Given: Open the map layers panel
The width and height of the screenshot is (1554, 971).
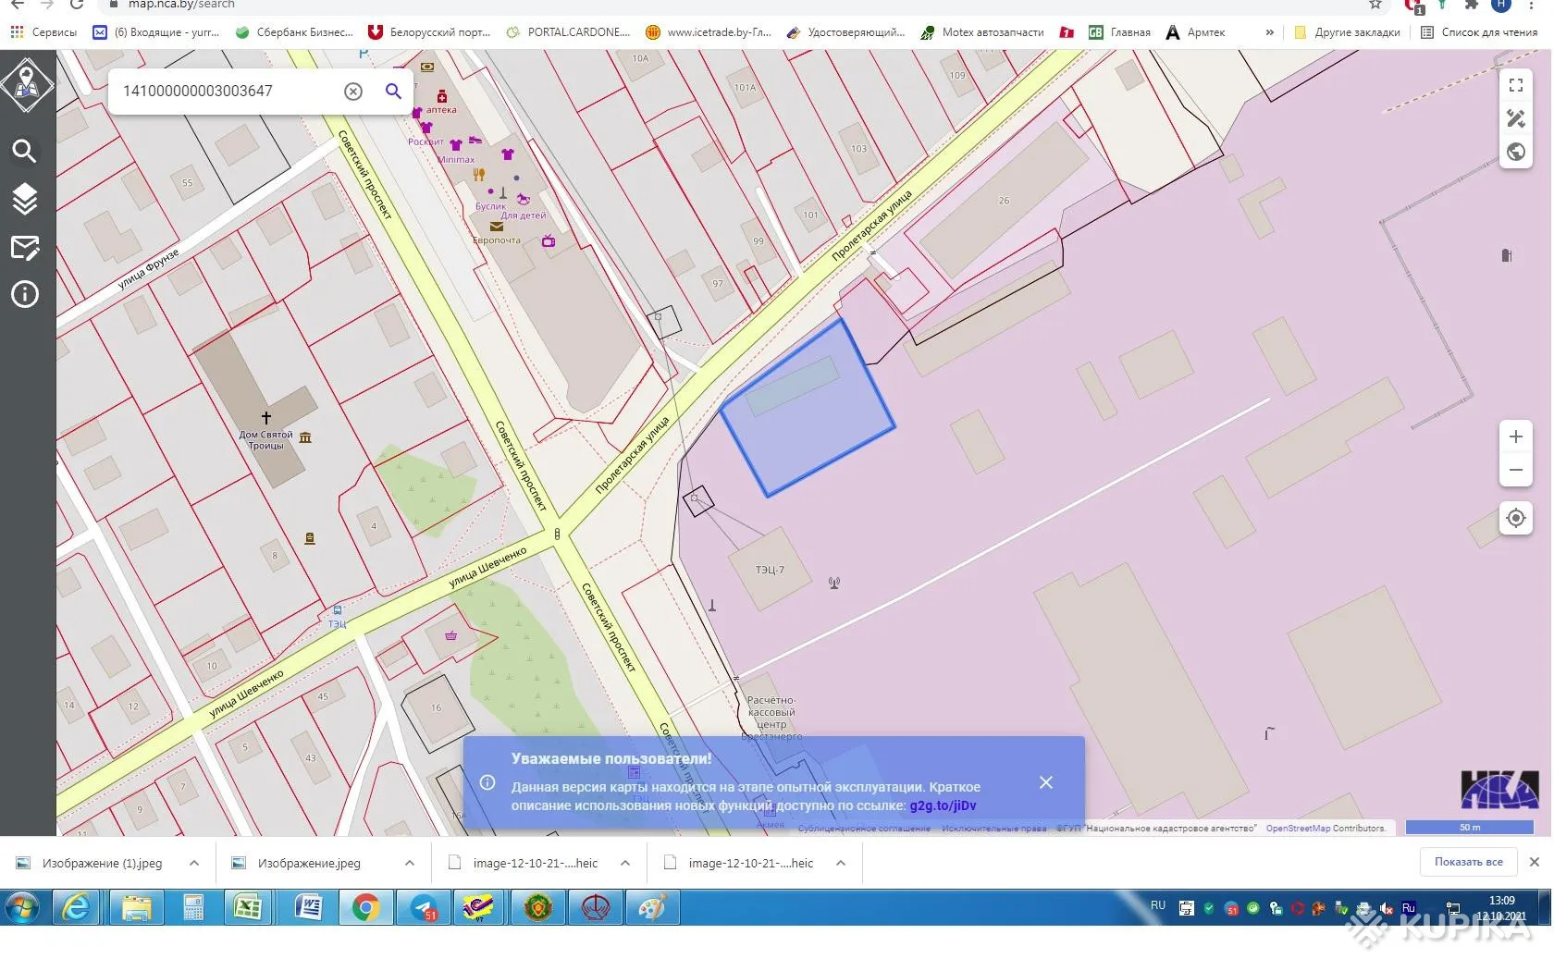Looking at the screenshot, I should pos(24,199).
